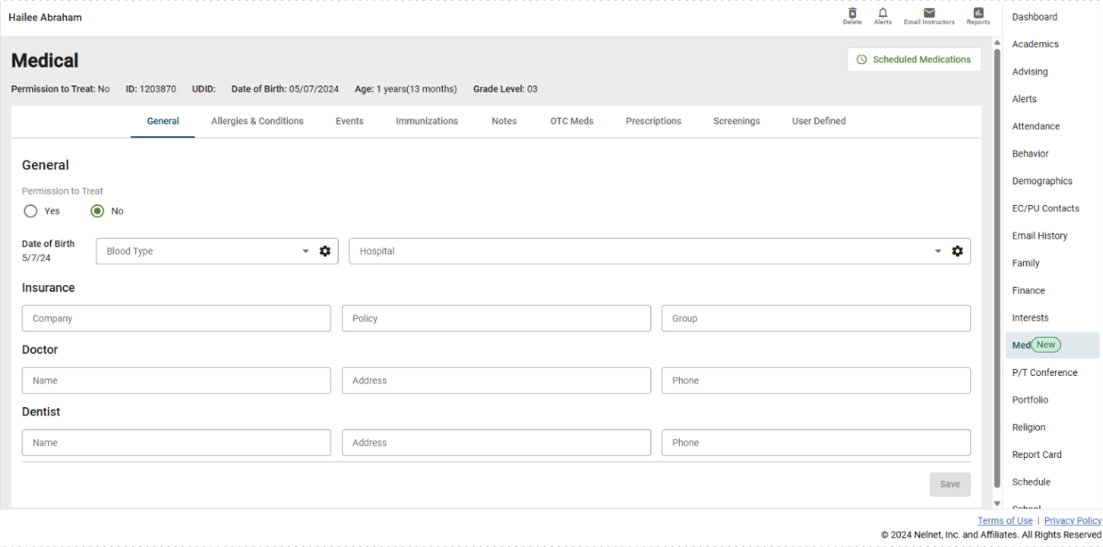Open Email History in the sidebar
This screenshot has width=1103, height=547.
point(1040,236)
